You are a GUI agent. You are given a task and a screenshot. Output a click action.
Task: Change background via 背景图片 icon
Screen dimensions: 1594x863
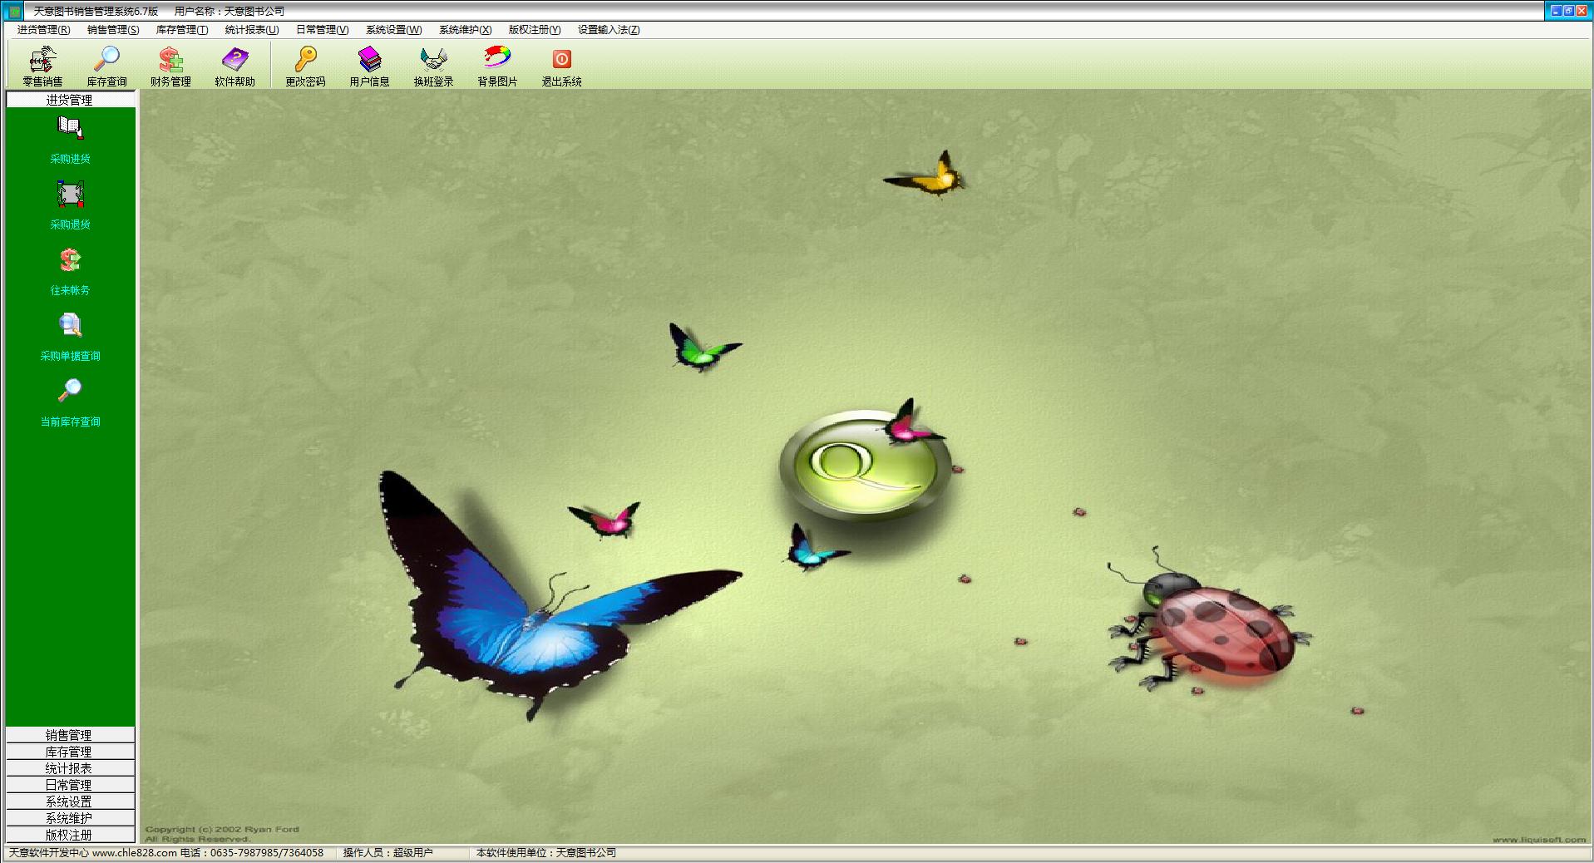[x=497, y=67]
